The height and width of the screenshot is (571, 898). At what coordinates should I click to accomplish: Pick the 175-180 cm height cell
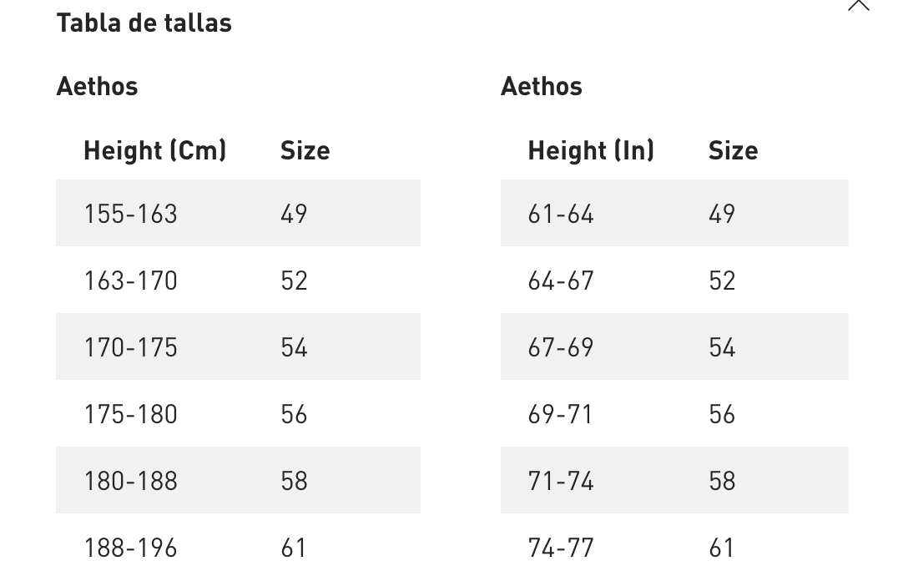(130, 414)
